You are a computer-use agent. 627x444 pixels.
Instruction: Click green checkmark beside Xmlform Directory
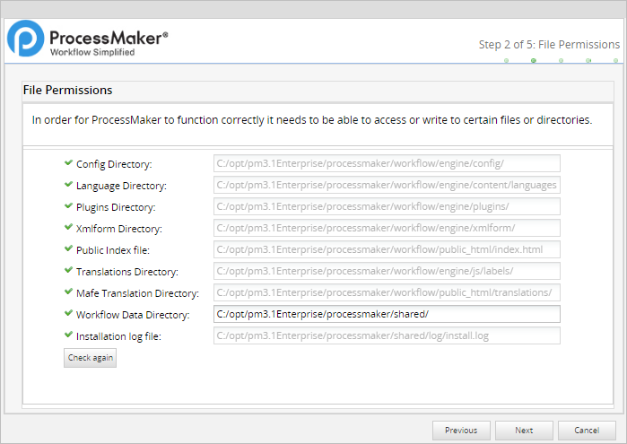click(x=68, y=228)
